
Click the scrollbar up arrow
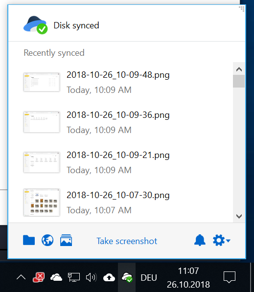(x=239, y=69)
